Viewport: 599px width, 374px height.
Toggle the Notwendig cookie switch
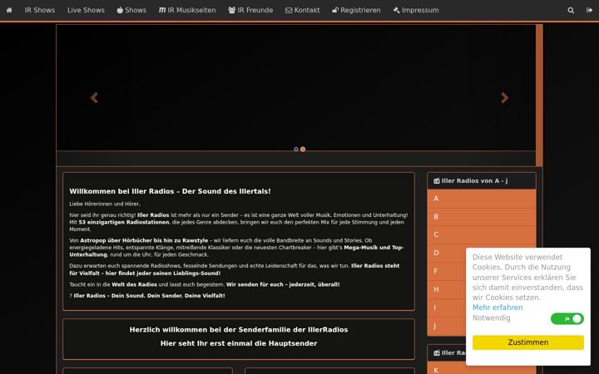tap(567, 318)
